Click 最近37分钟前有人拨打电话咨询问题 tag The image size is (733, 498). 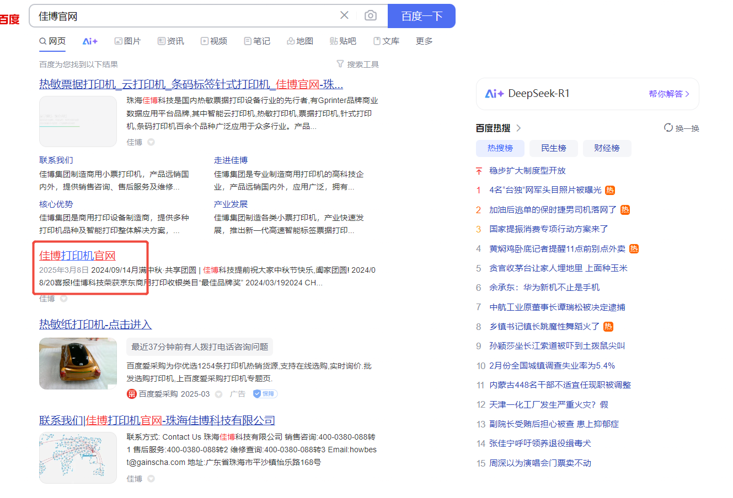click(200, 347)
